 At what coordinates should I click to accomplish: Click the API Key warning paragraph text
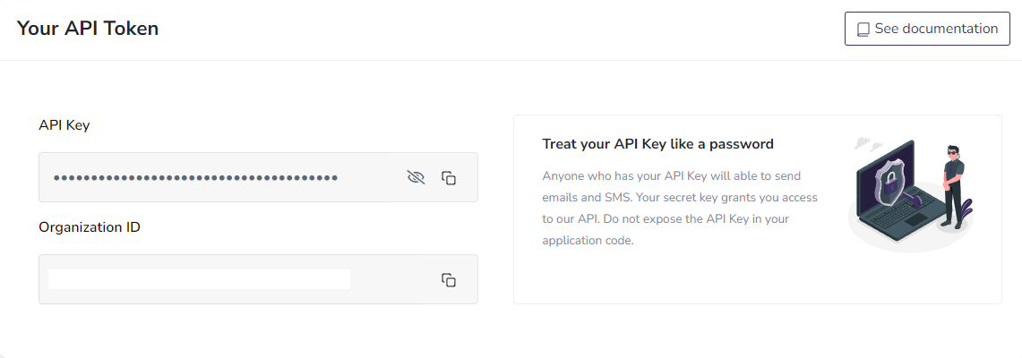tap(679, 208)
